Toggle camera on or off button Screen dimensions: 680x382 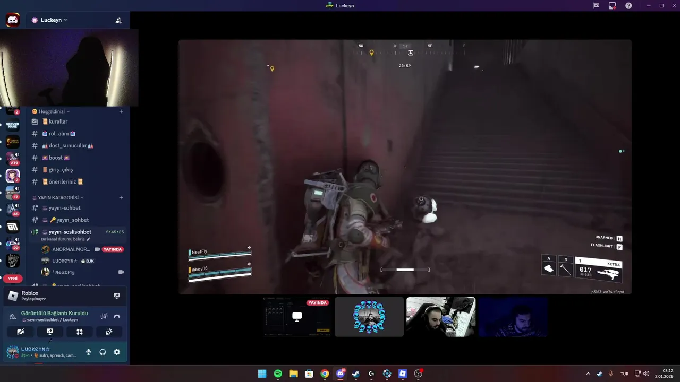(x=20, y=332)
